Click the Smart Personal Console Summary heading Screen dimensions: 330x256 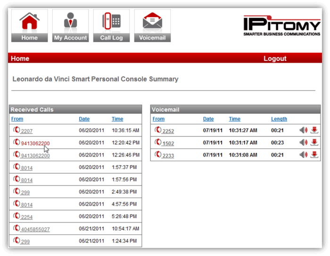[95, 79]
